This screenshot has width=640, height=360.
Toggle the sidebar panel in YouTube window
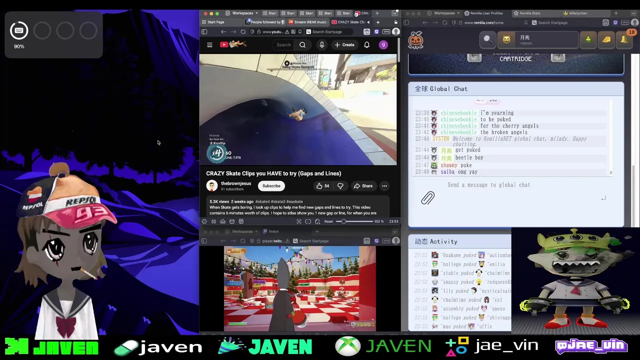204,31
